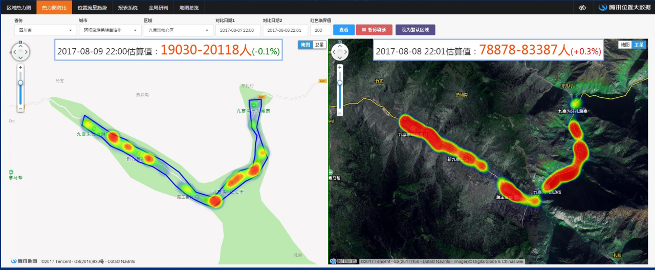Pan left map west with left arrow
The height and width of the screenshot is (270, 655).
14,52
